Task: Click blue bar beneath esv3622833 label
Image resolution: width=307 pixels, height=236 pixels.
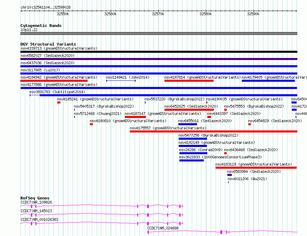Action: (x=191, y=160)
